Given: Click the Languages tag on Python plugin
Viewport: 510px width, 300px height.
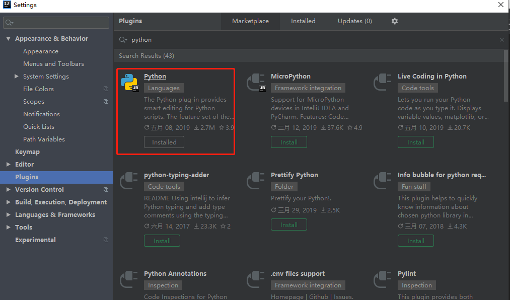Looking at the screenshot, I should click(164, 88).
